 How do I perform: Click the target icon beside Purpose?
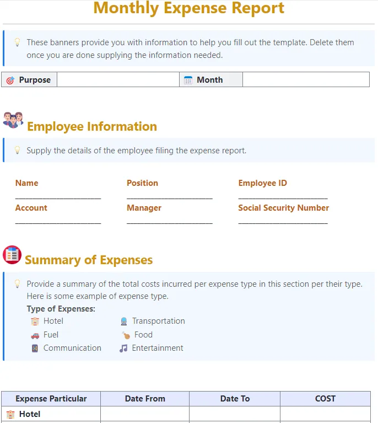(x=10, y=80)
